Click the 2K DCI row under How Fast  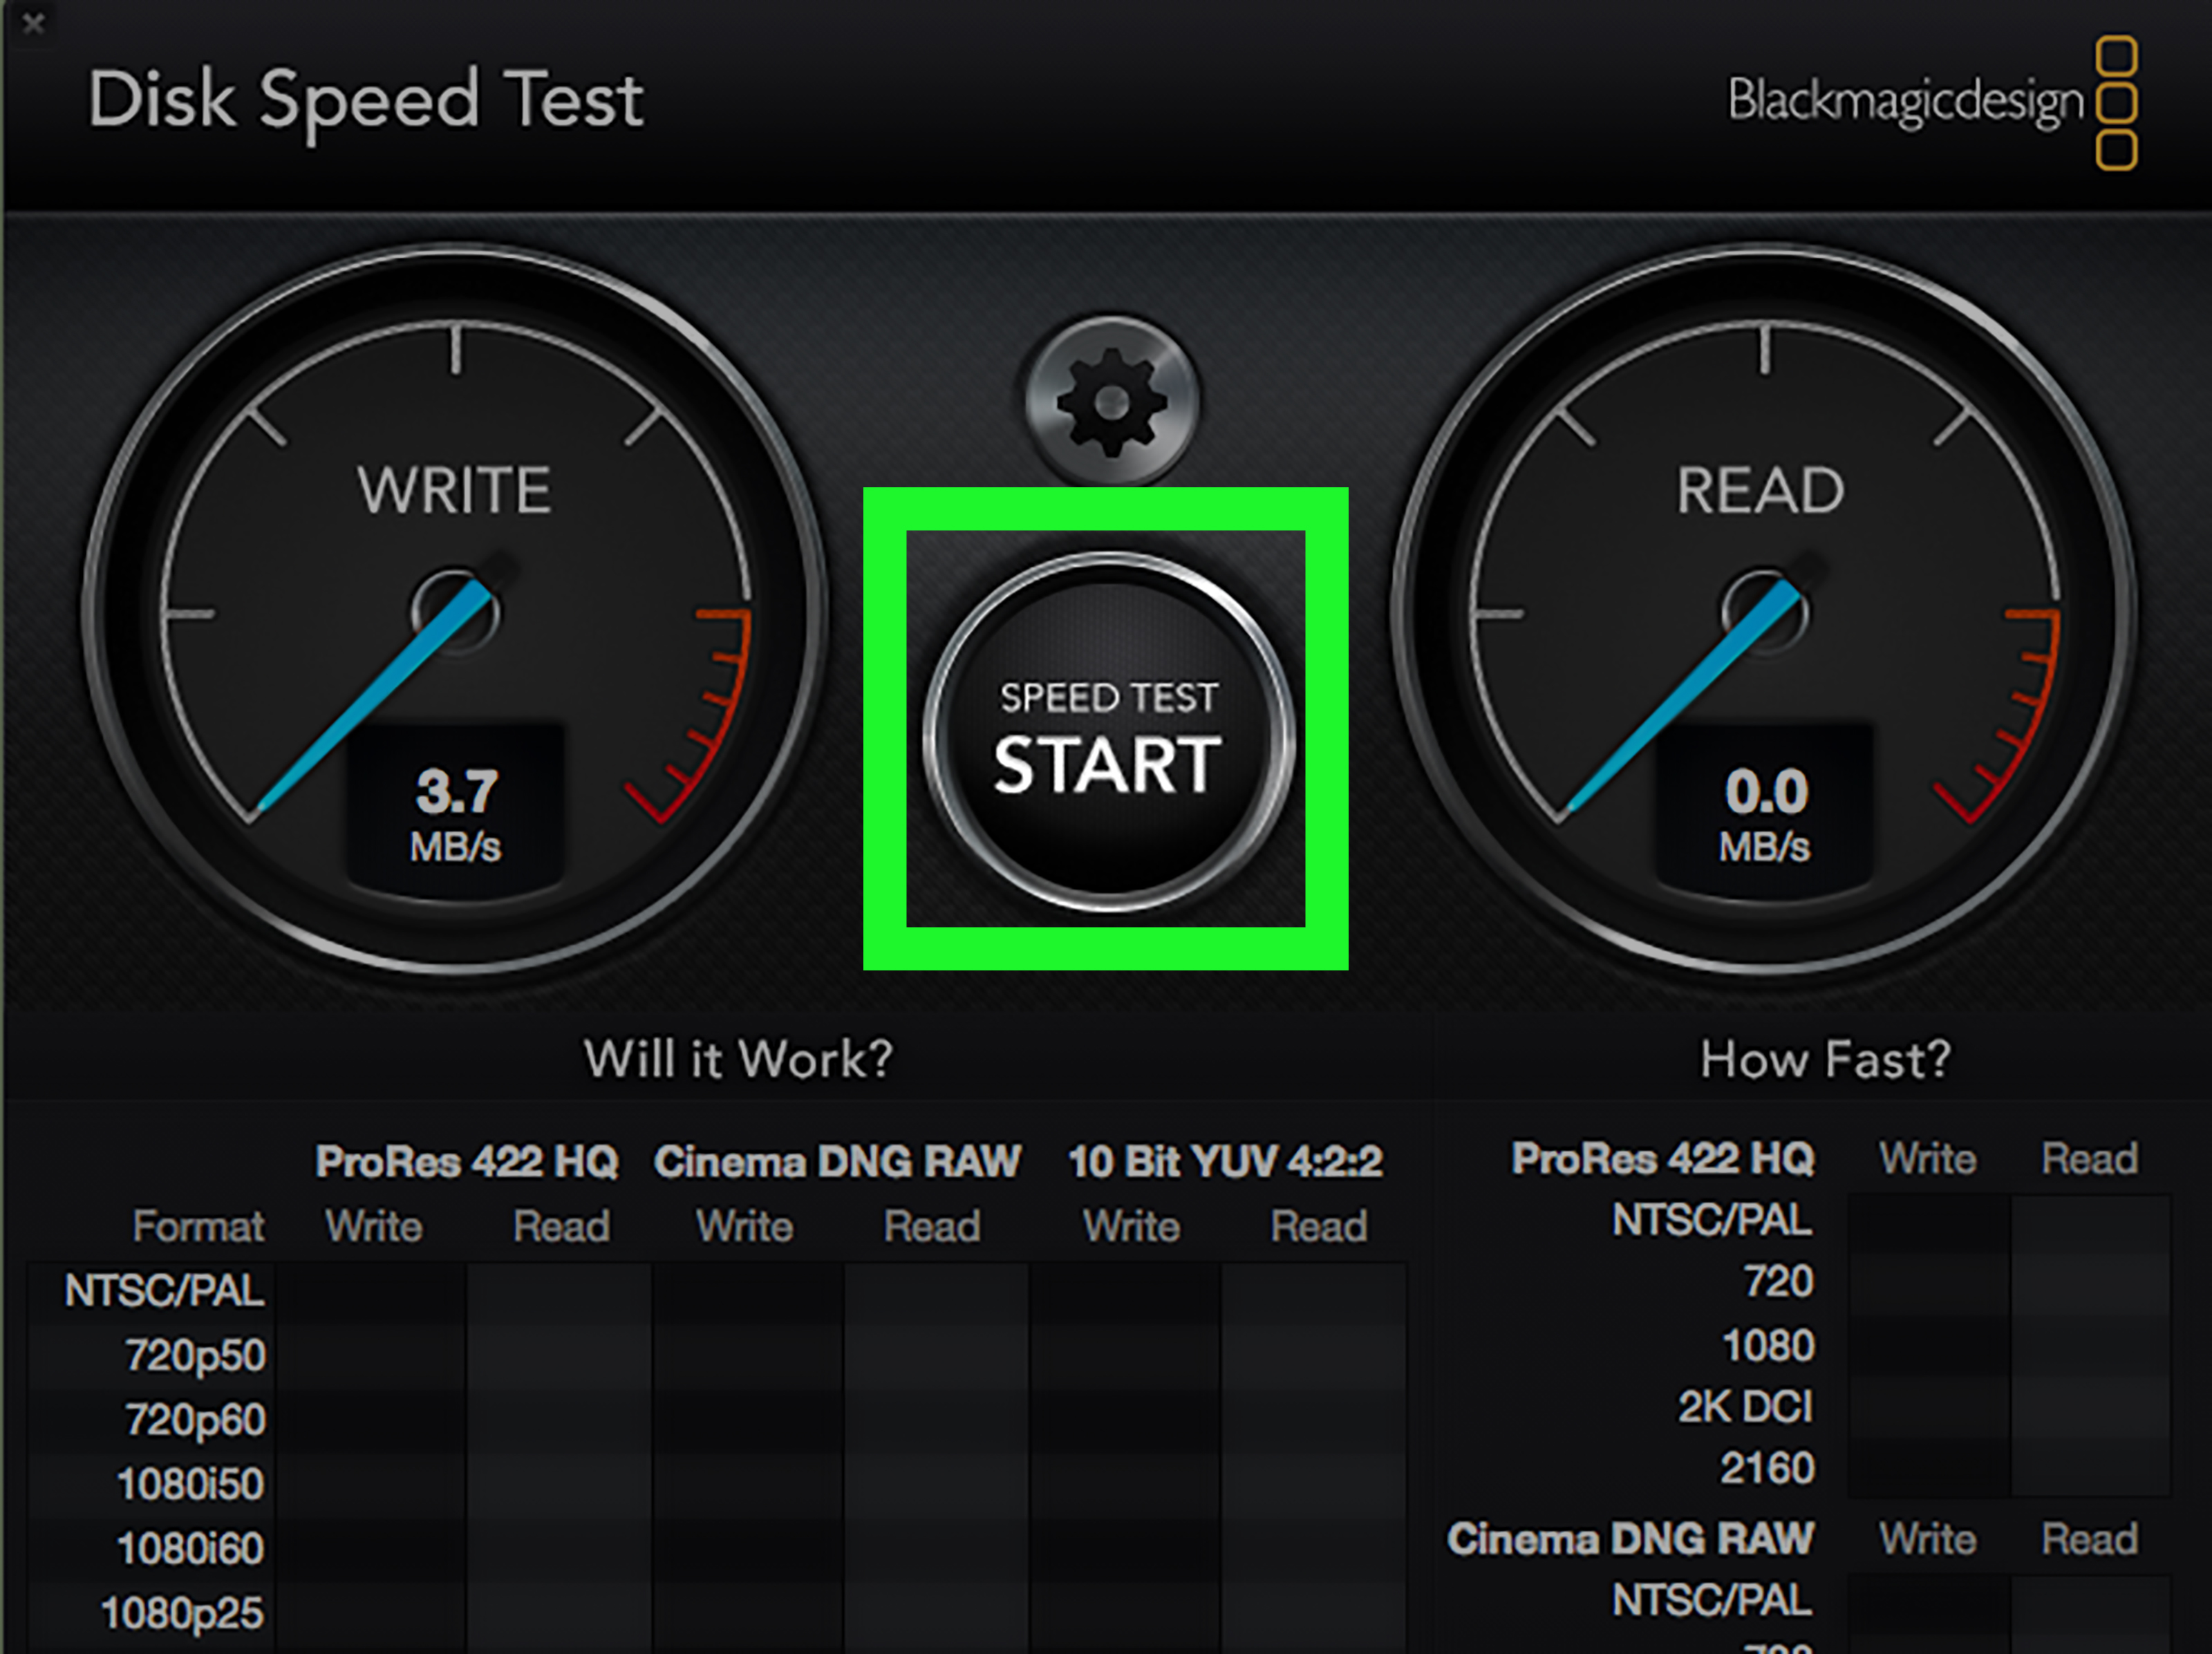coord(1745,1407)
